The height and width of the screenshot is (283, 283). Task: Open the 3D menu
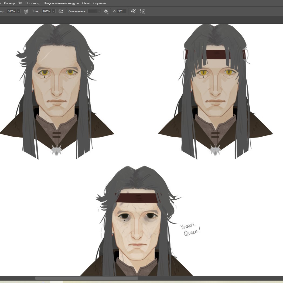(x=20, y=3)
